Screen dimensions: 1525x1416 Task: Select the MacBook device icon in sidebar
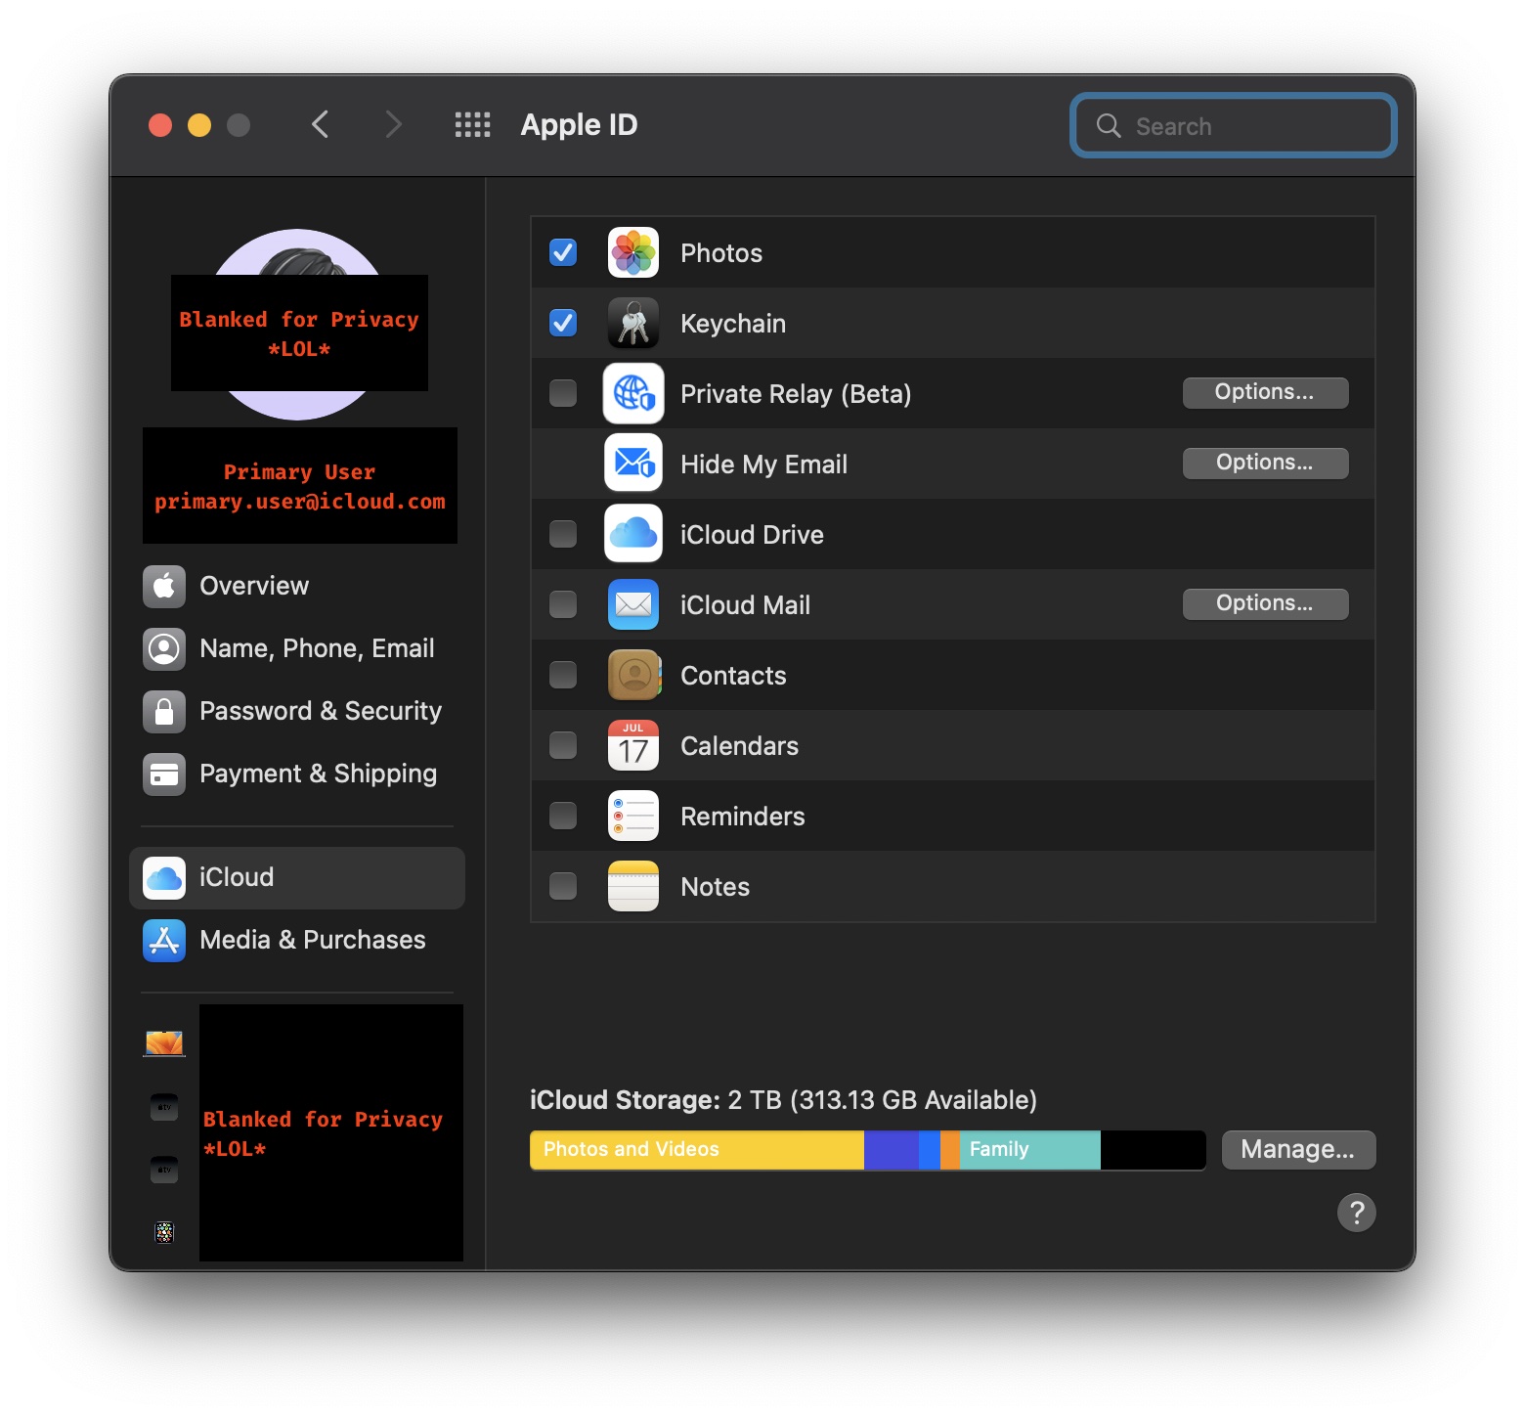pos(164,1043)
